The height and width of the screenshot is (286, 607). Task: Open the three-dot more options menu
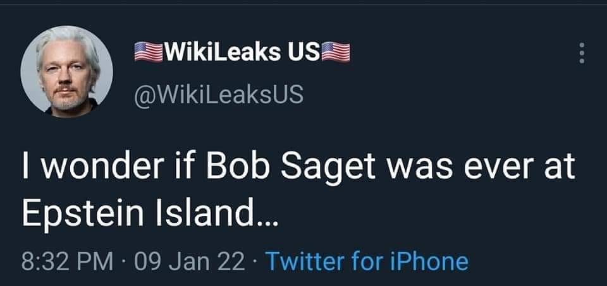[582, 54]
